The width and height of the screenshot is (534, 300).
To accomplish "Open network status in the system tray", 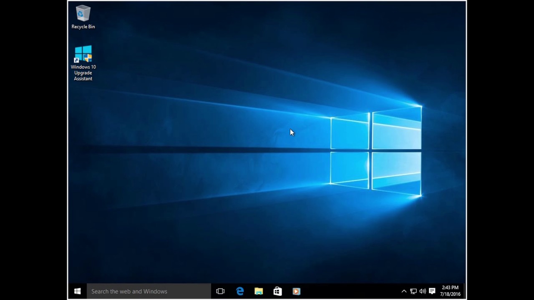I will (x=413, y=291).
